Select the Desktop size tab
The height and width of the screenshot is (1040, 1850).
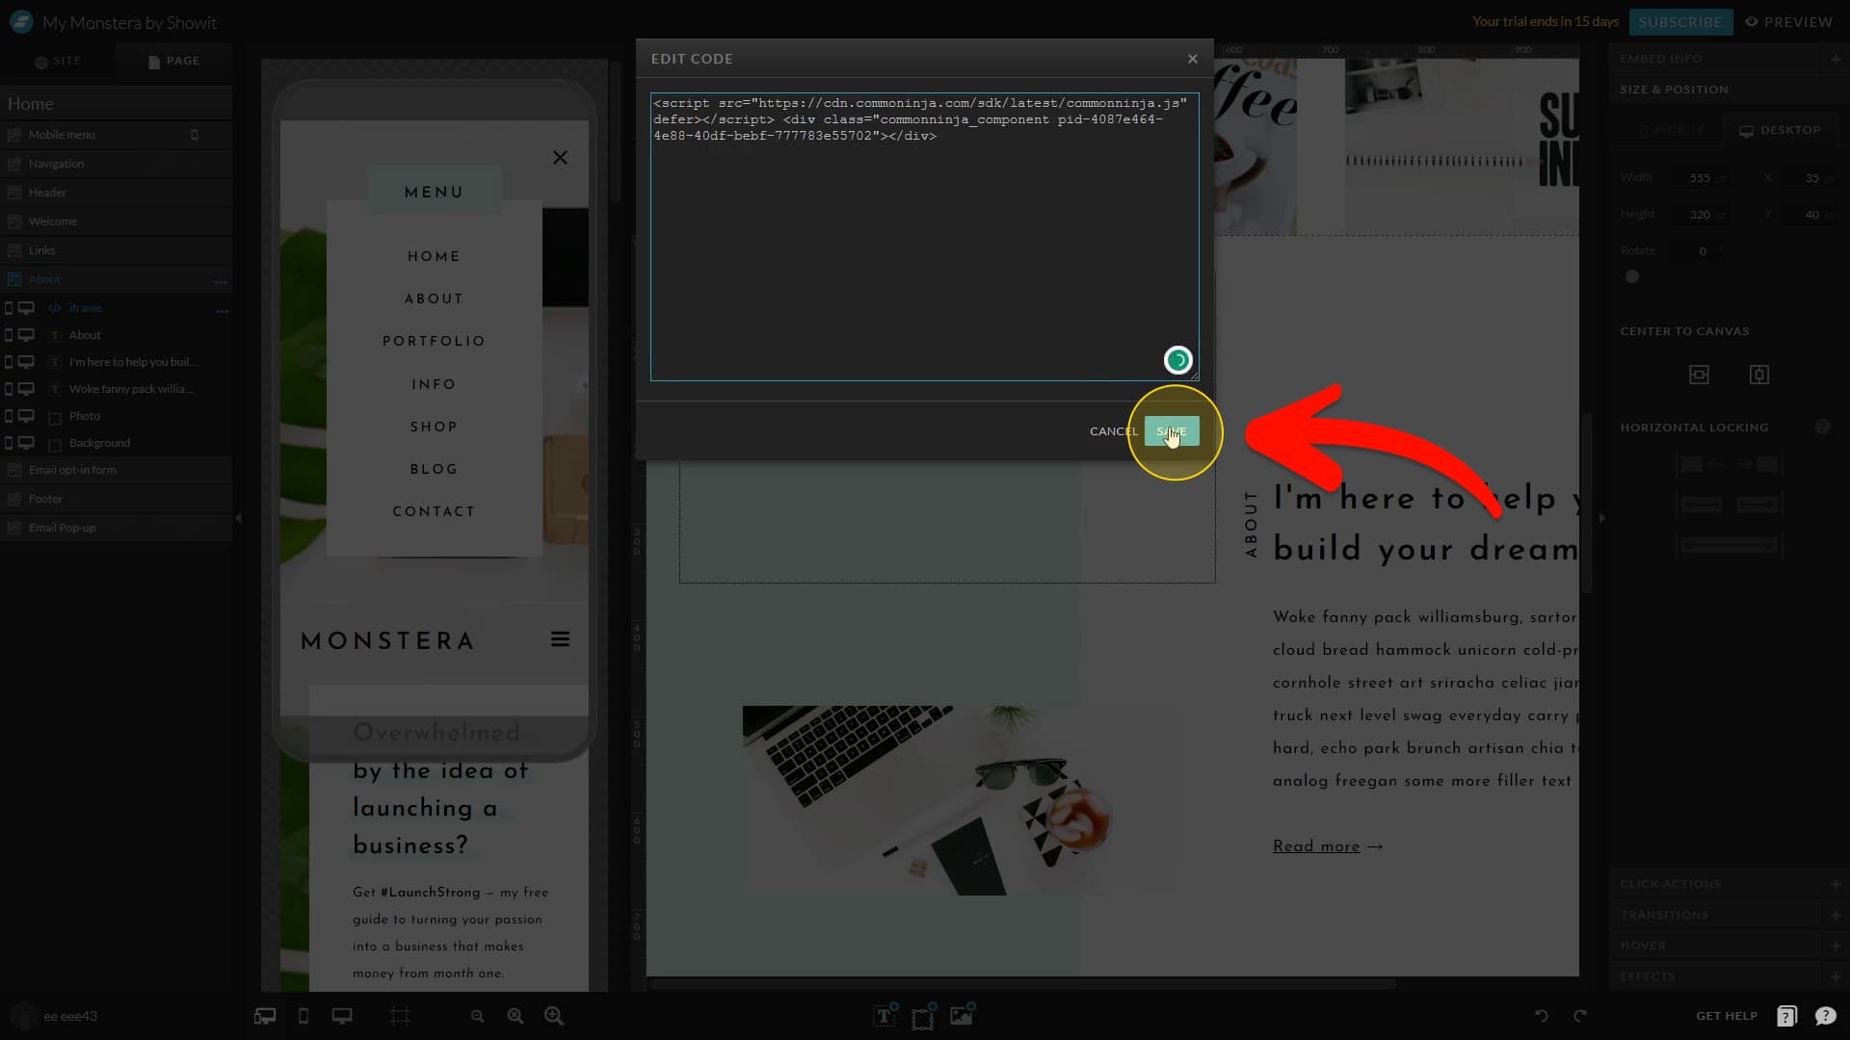click(x=1780, y=130)
